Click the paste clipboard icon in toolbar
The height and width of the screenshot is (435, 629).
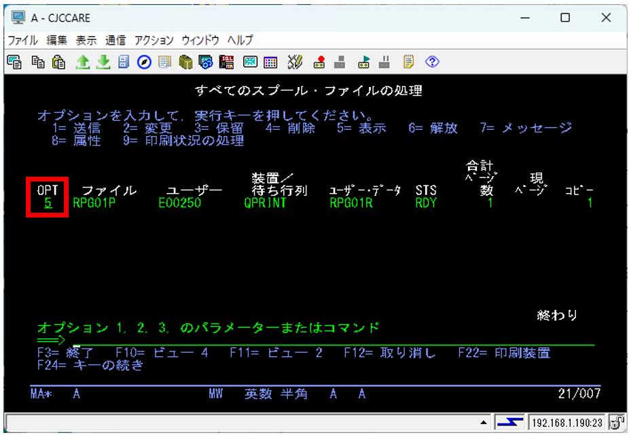click(59, 63)
